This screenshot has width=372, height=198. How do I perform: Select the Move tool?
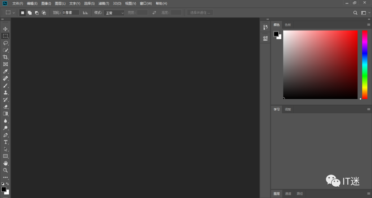(x=5, y=29)
